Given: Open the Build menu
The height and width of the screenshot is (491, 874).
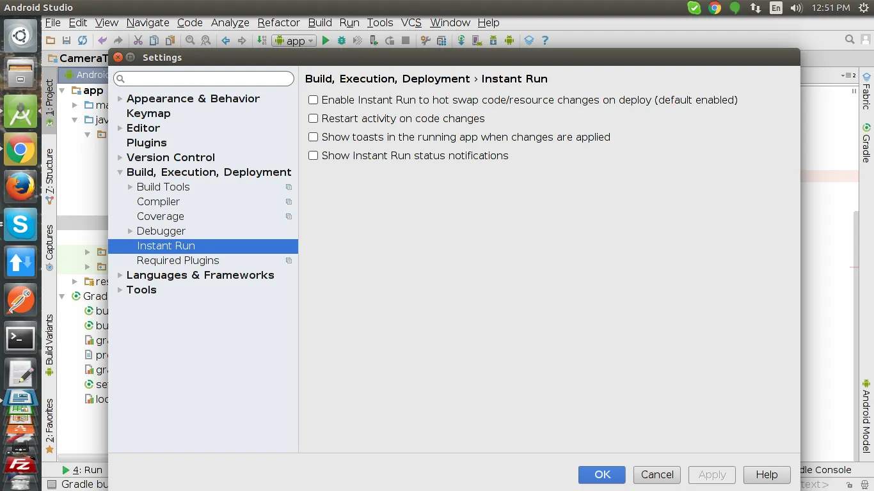Looking at the screenshot, I should pos(320,22).
